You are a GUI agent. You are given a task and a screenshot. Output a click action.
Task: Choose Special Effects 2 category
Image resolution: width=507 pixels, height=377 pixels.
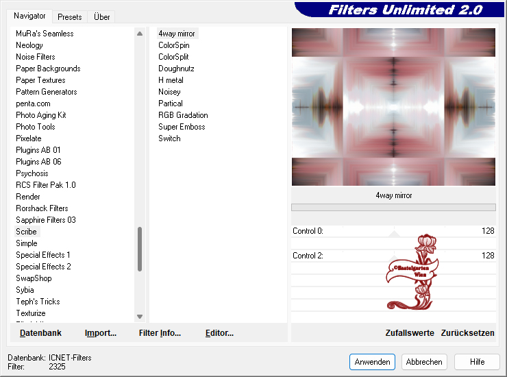point(43,267)
